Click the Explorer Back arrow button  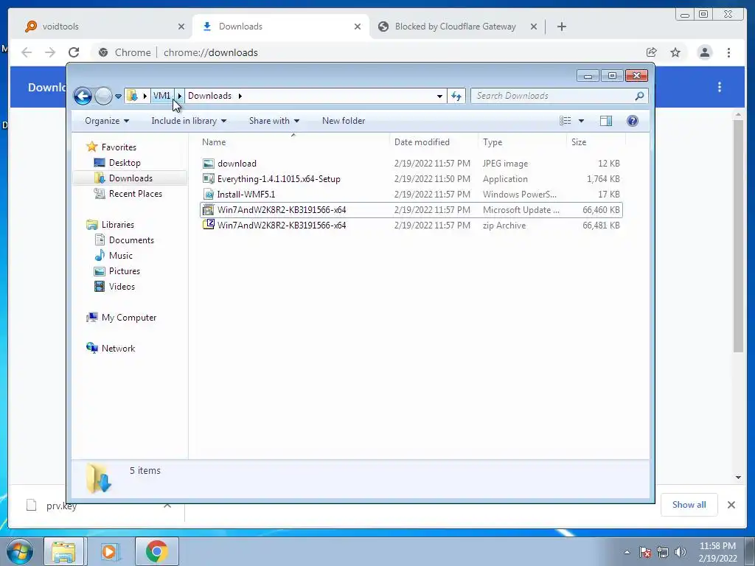pyautogui.click(x=83, y=96)
